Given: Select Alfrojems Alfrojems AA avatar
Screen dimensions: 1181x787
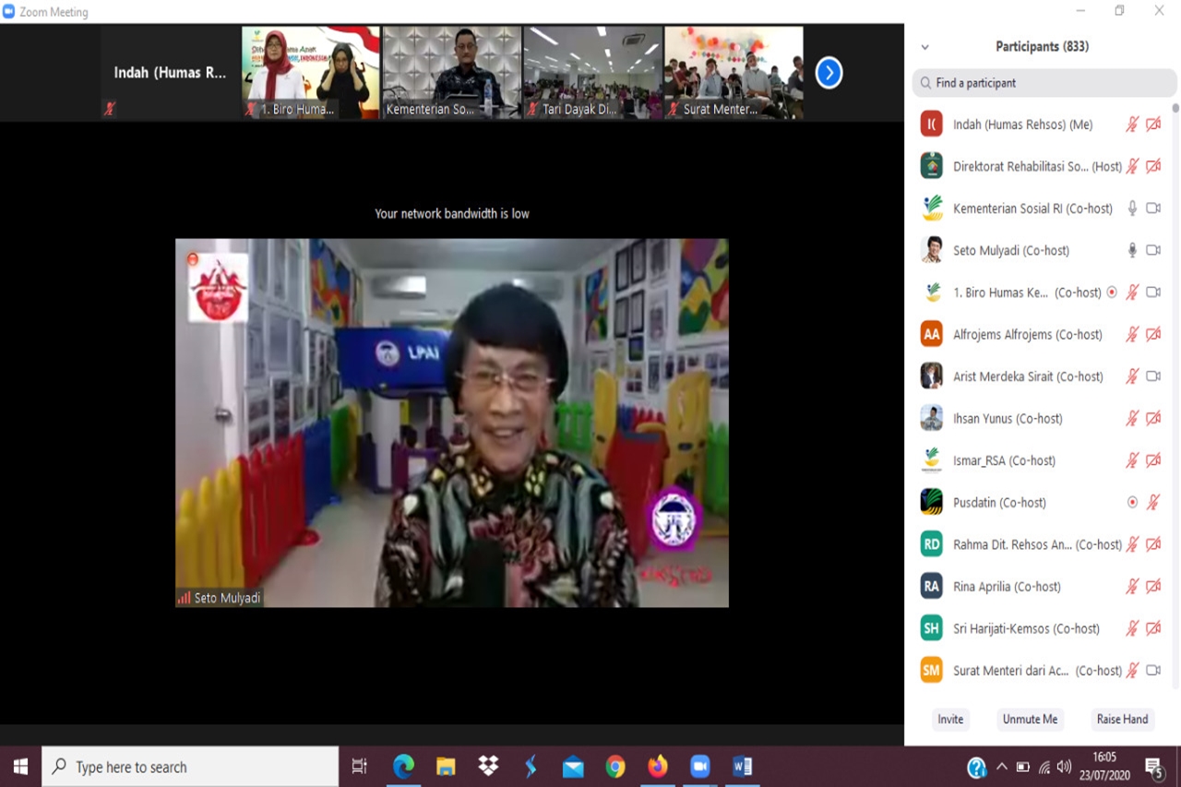Looking at the screenshot, I should (932, 334).
